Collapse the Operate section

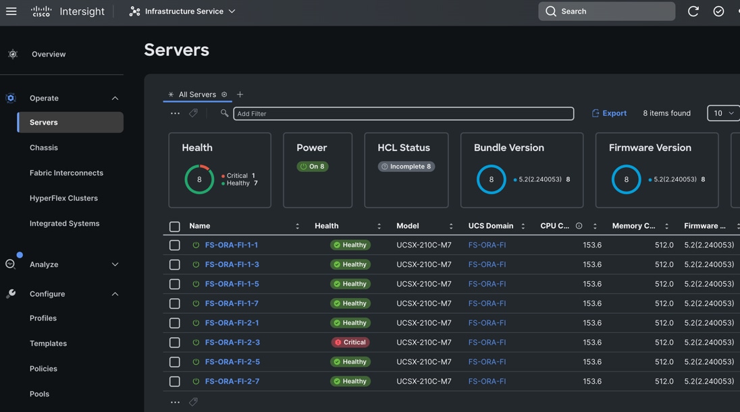coord(115,98)
